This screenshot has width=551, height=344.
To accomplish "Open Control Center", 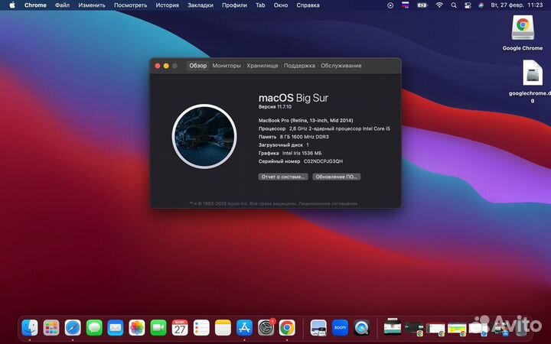I will [x=468, y=5].
